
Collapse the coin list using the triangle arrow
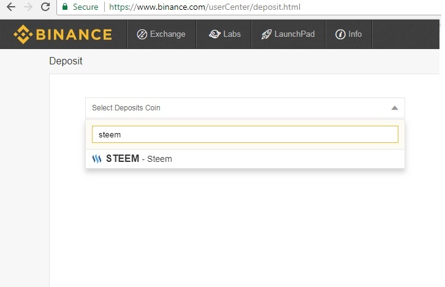tap(394, 108)
